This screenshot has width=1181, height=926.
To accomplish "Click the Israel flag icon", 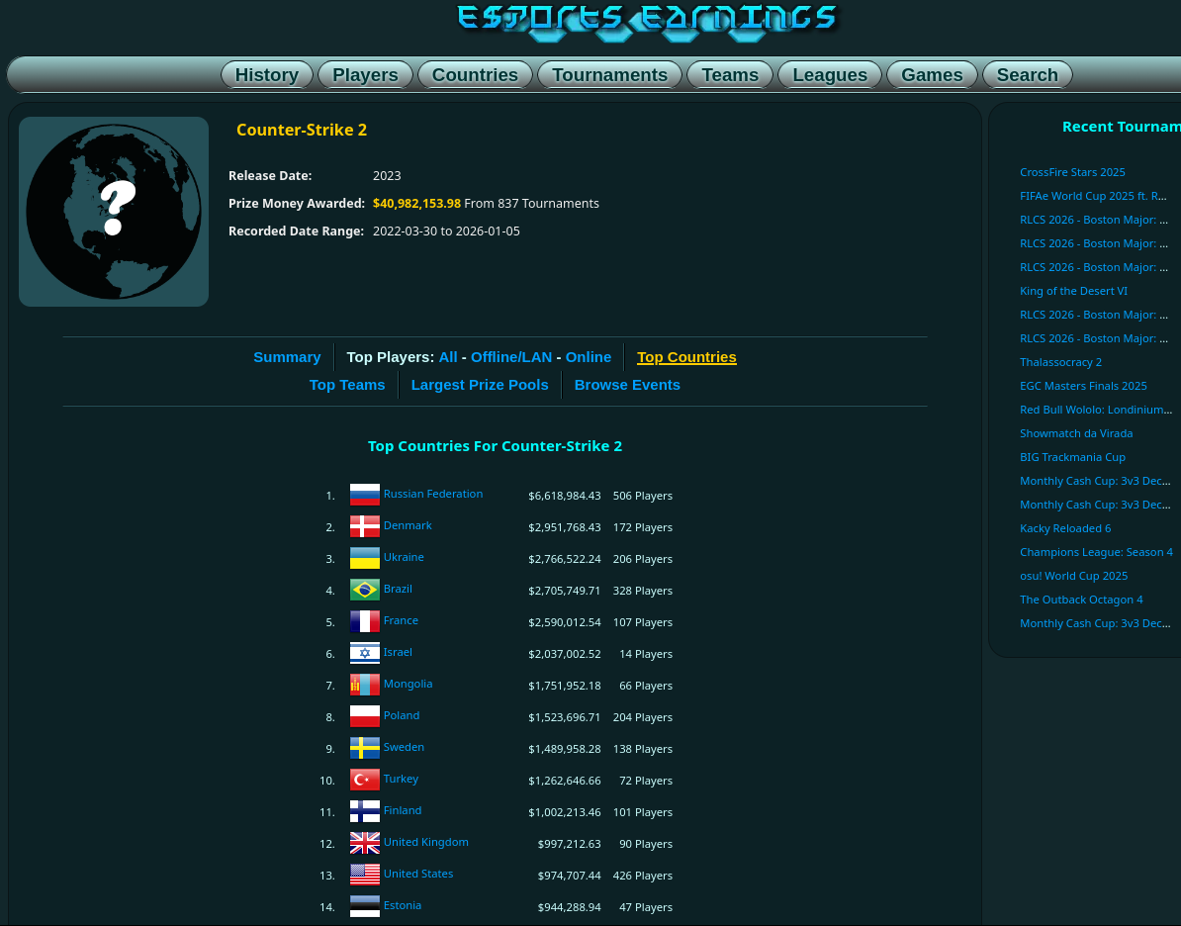I will tap(365, 653).
